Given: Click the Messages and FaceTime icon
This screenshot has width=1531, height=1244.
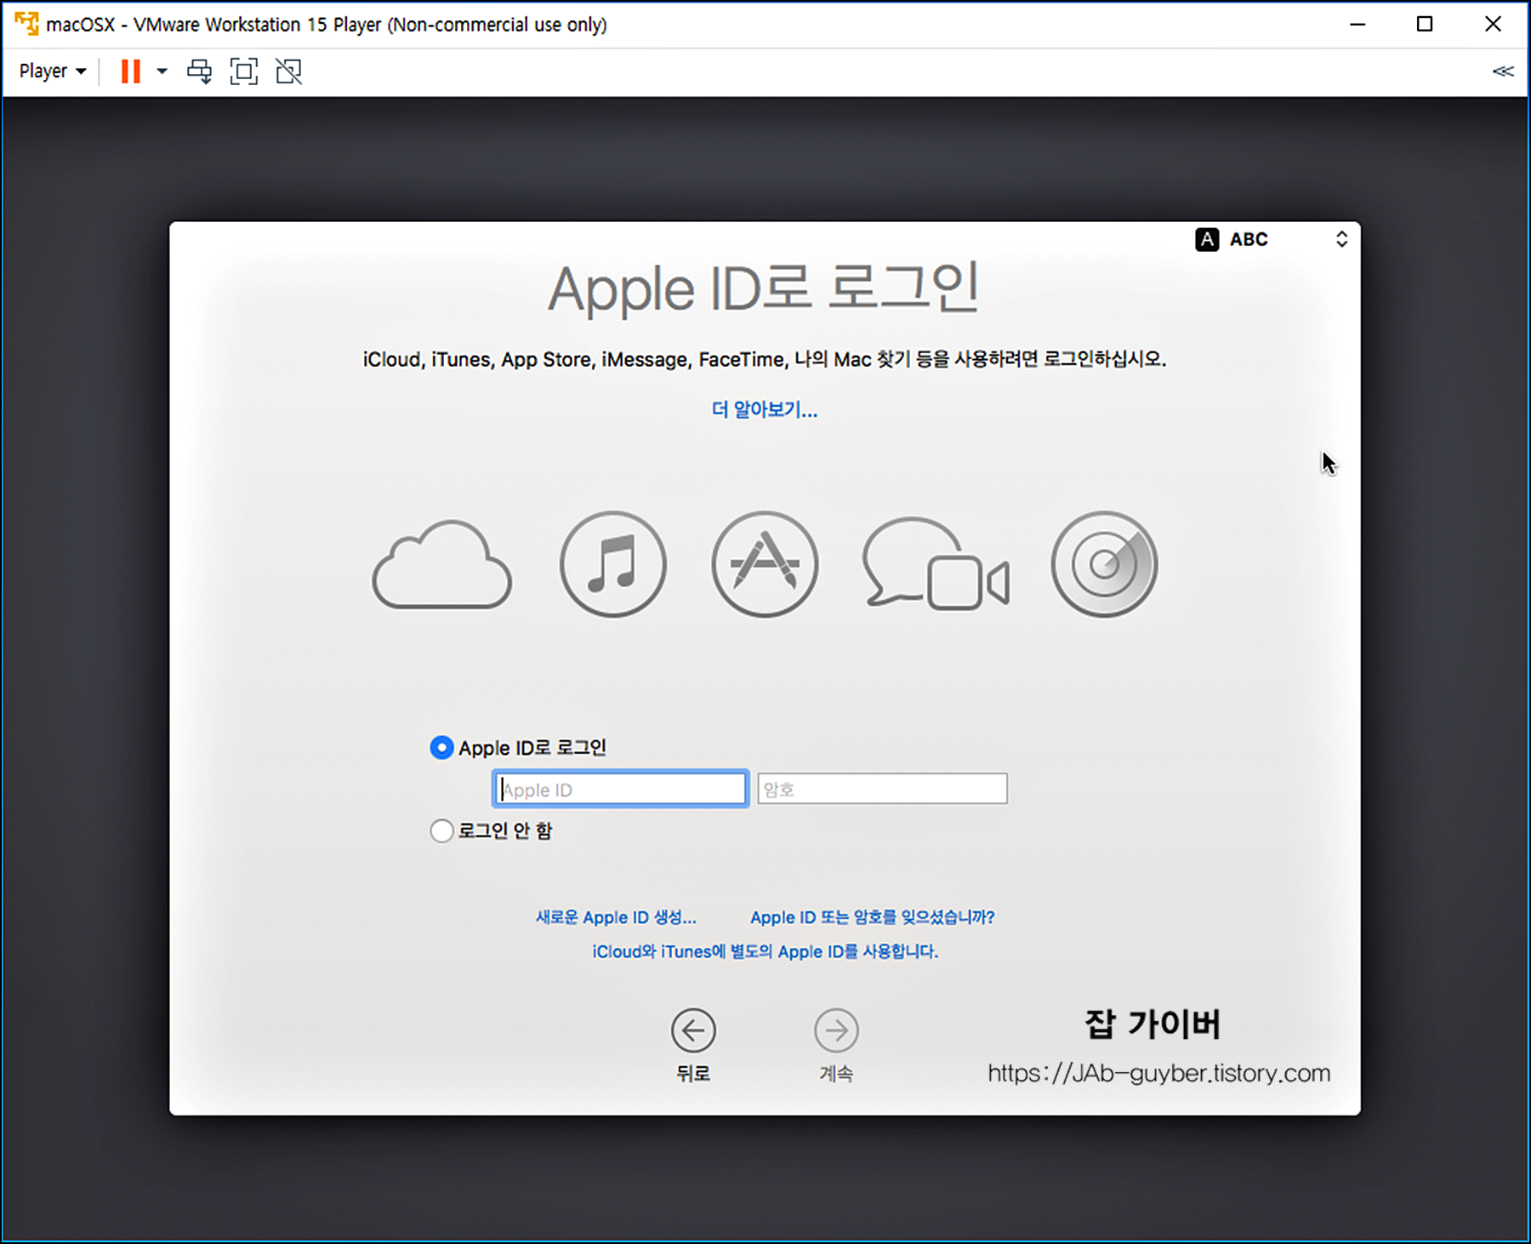Looking at the screenshot, I should (x=936, y=564).
